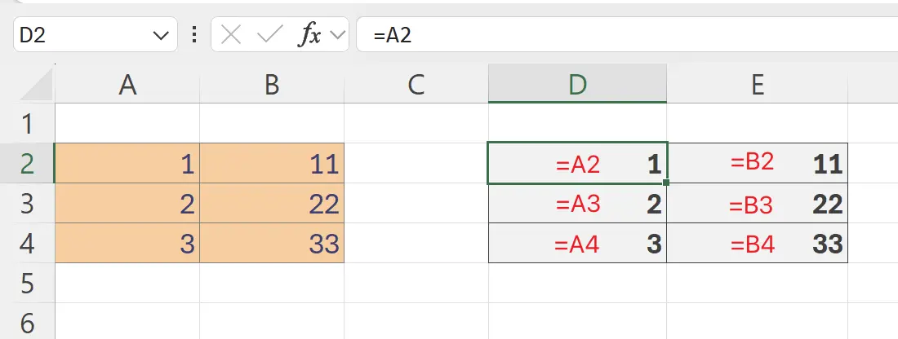Expand the dropdown chevron beside fx

click(x=337, y=35)
